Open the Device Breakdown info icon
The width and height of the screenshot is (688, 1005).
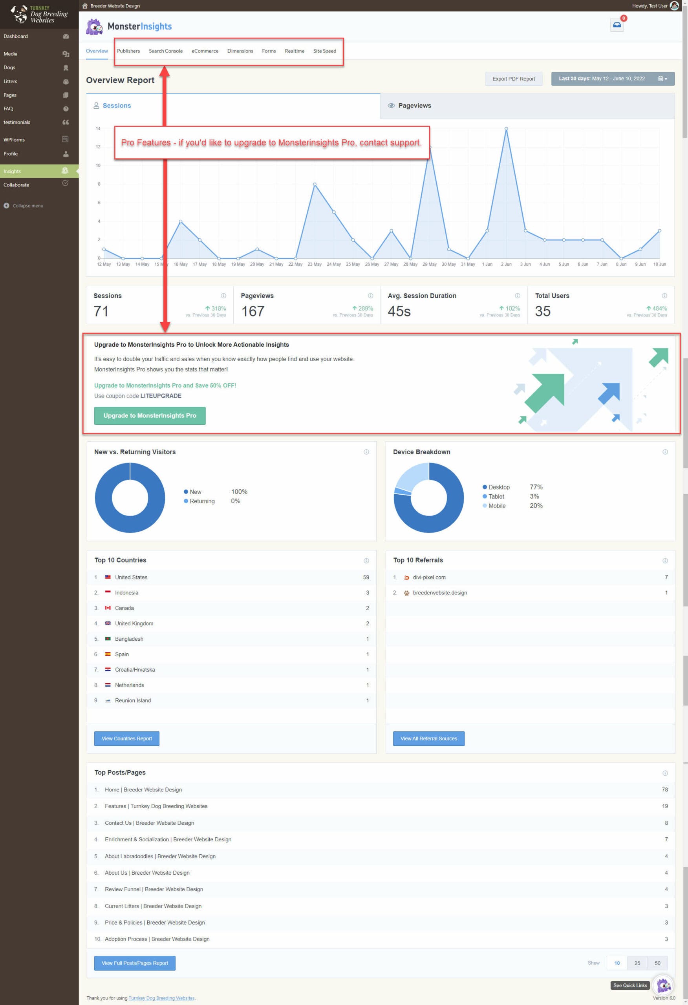666,451
